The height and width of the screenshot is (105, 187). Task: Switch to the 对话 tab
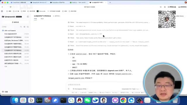point(35,19)
